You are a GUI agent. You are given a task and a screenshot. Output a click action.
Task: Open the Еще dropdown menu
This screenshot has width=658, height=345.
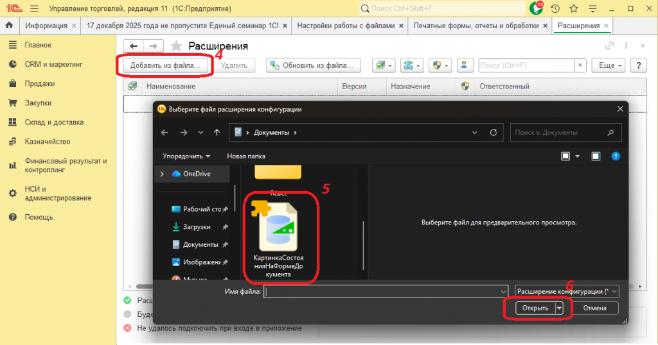(x=609, y=65)
